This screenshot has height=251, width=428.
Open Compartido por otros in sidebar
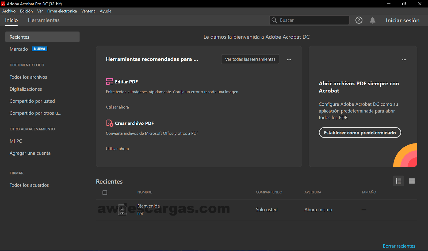(35, 113)
